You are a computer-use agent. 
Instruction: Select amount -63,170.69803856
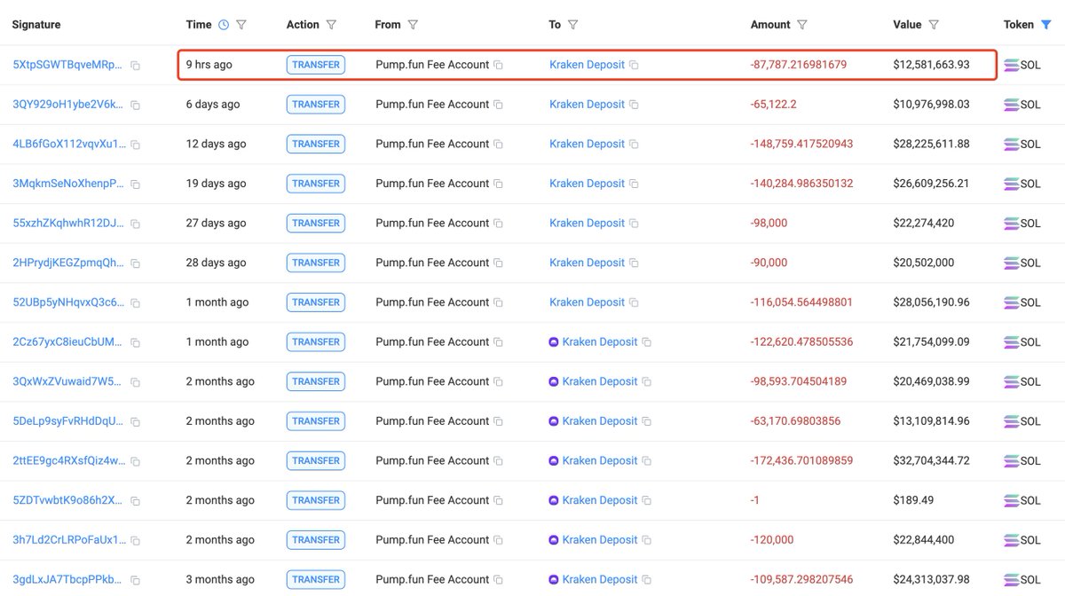[x=795, y=420]
